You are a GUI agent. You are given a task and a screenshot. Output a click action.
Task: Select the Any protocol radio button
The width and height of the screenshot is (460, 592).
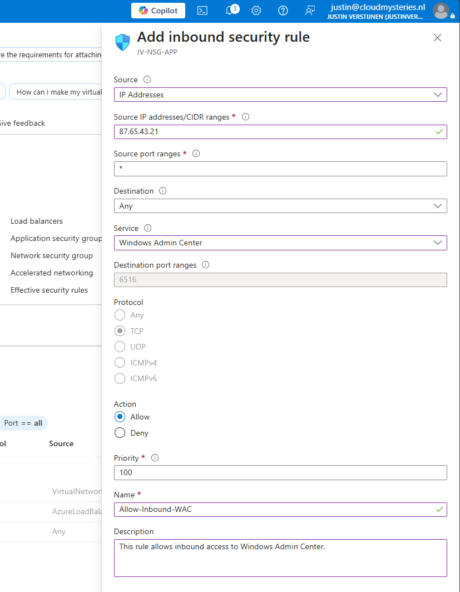tap(120, 315)
